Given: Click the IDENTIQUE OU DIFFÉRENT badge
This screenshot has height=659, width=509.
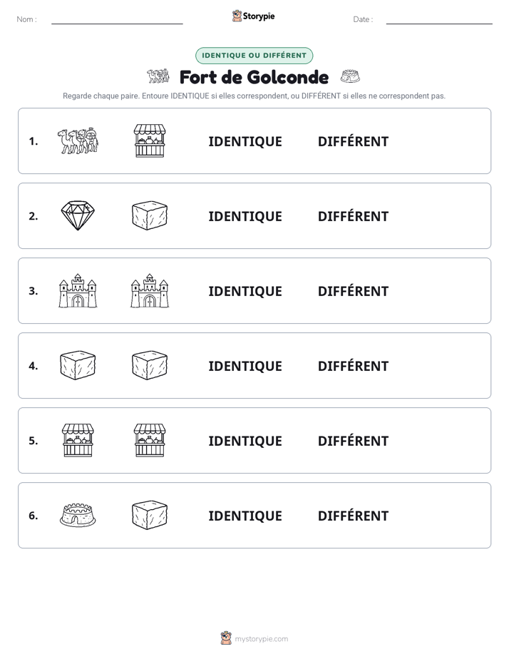Looking at the screenshot, I should pyautogui.click(x=254, y=56).
